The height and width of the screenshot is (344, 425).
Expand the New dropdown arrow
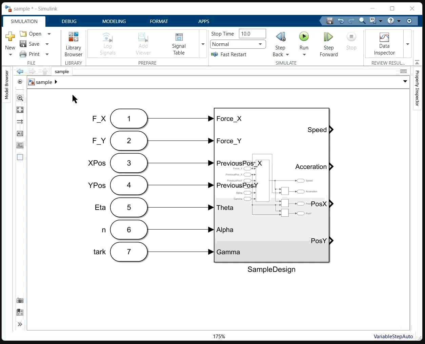(x=10, y=55)
